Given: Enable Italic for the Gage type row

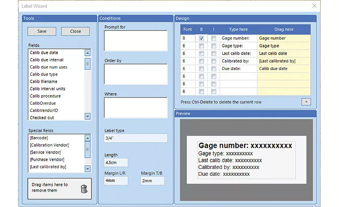Looking at the screenshot, I should 214,46.
